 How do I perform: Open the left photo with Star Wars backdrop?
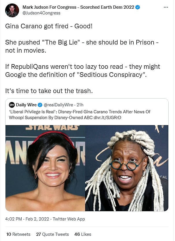click(45, 168)
